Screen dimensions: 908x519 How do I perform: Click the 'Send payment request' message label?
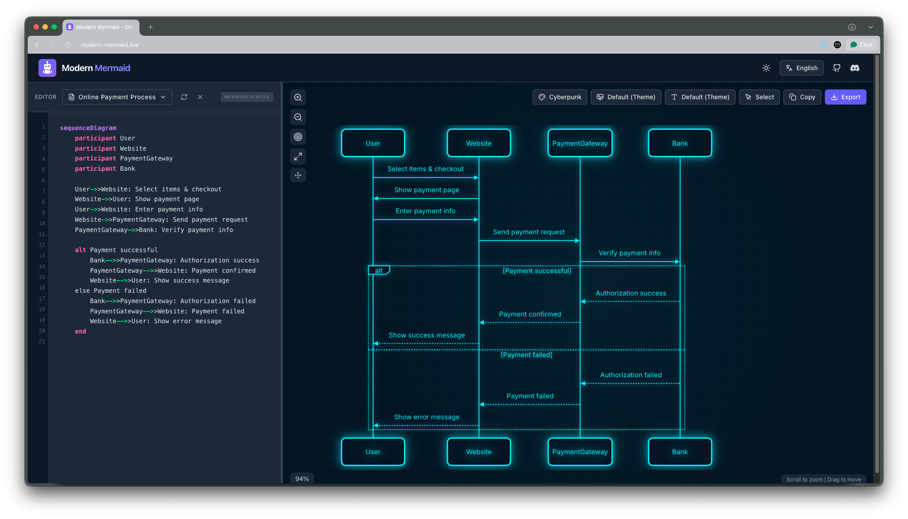pyautogui.click(x=529, y=232)
